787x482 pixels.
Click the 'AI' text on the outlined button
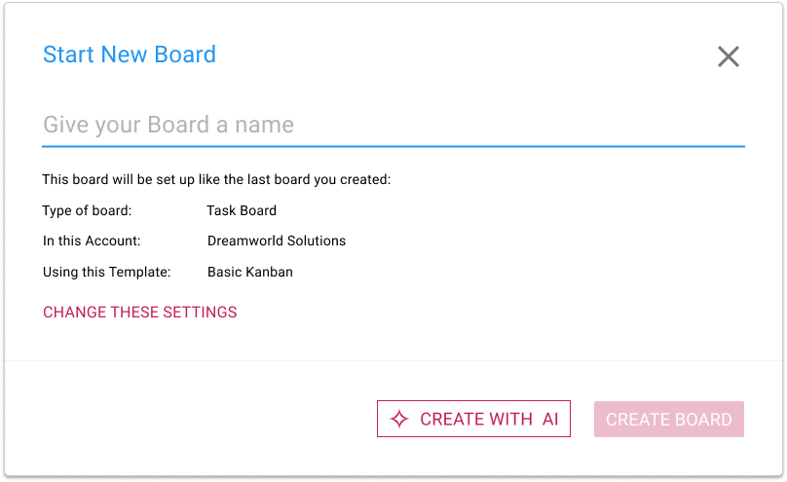(x=550, y=420)
